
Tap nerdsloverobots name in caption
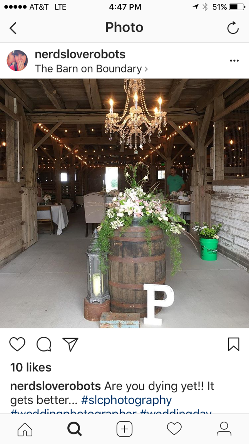pos(56,386)
